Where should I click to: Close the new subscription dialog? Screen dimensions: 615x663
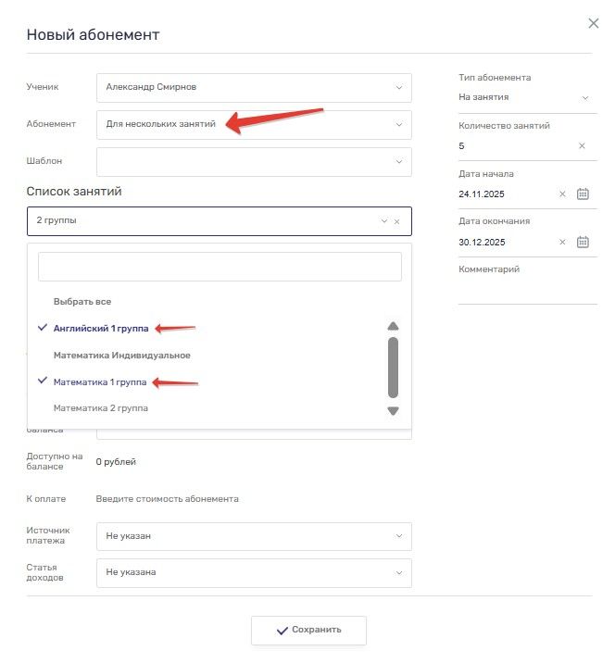(x=594, y=23)
